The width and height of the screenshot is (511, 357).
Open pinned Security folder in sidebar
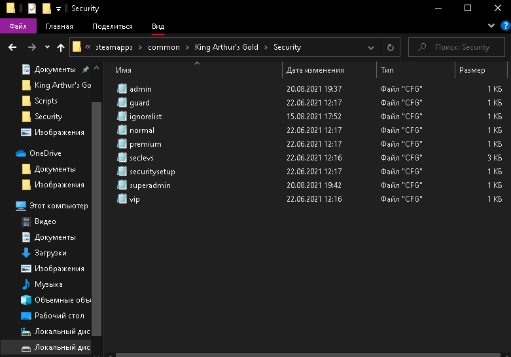coord(48,117)
